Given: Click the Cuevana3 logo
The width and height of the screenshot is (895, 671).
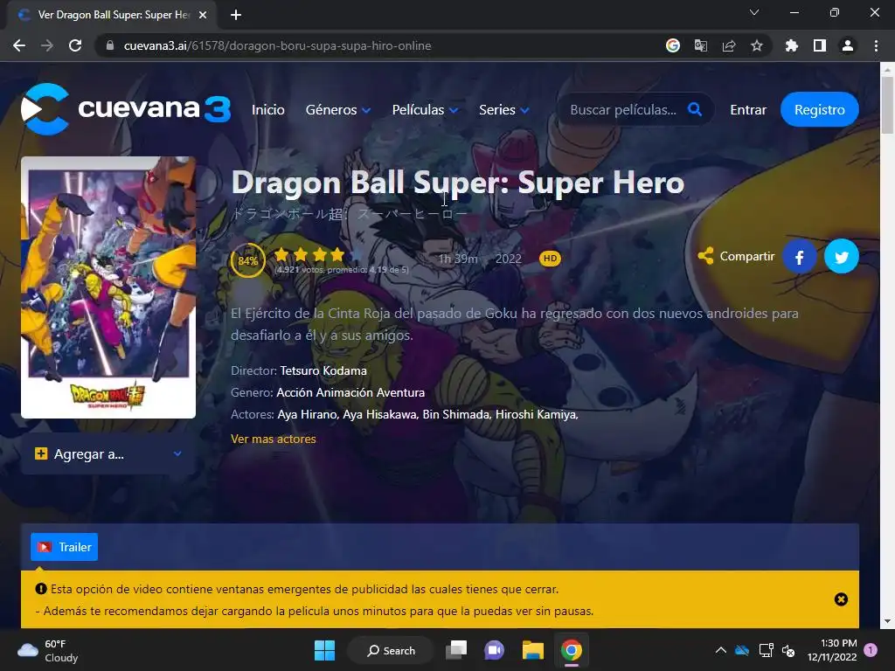Looking at the screenshot, I should pyautogui.click(x=126, y=109).
